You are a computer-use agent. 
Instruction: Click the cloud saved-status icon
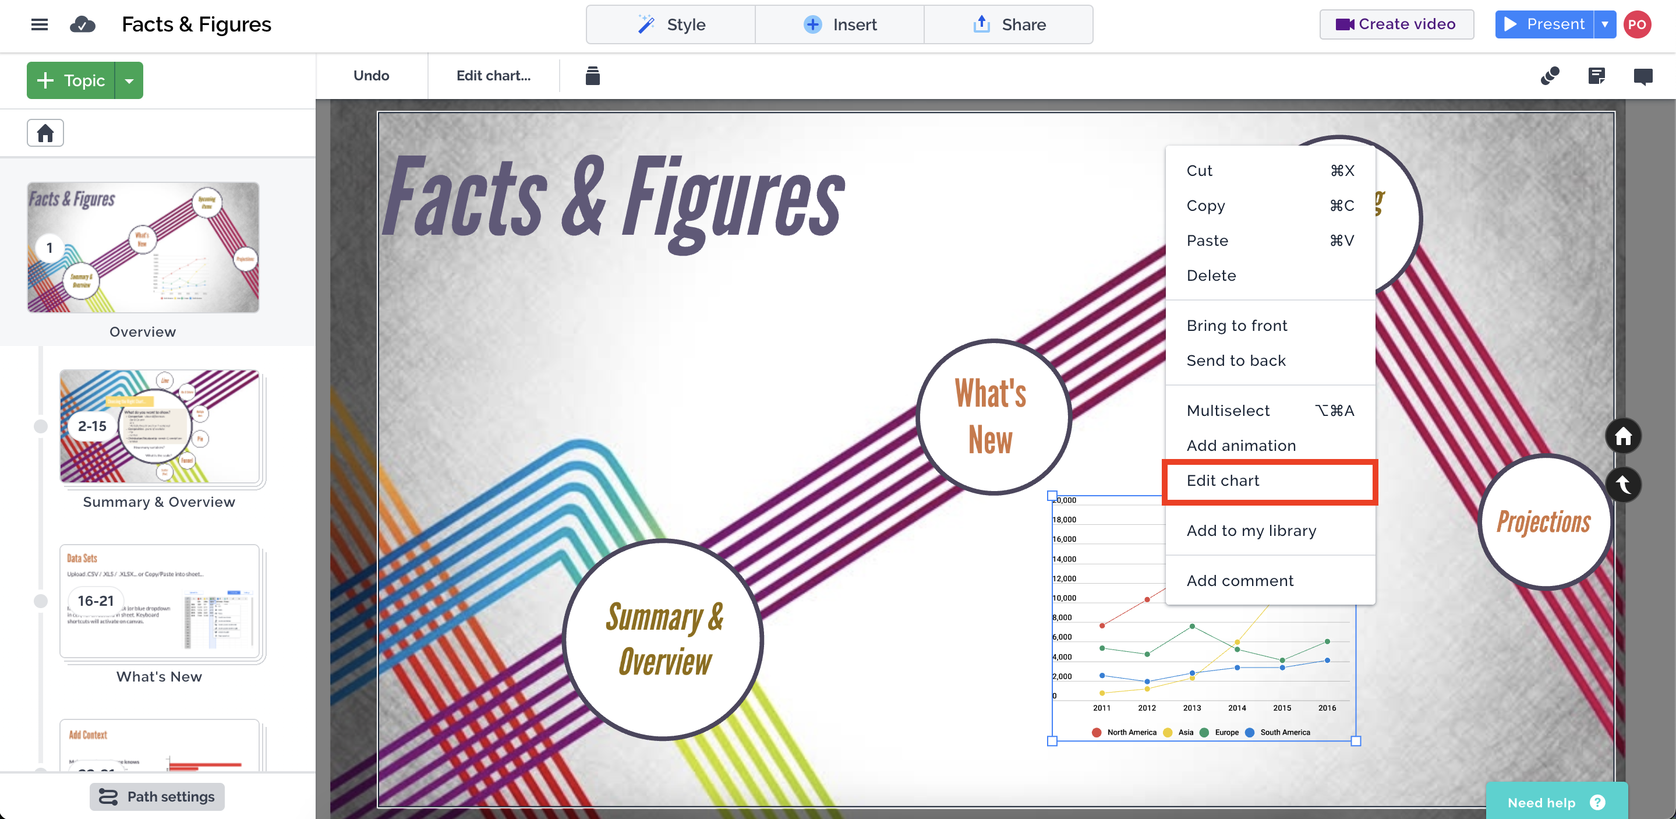[83, 24]
